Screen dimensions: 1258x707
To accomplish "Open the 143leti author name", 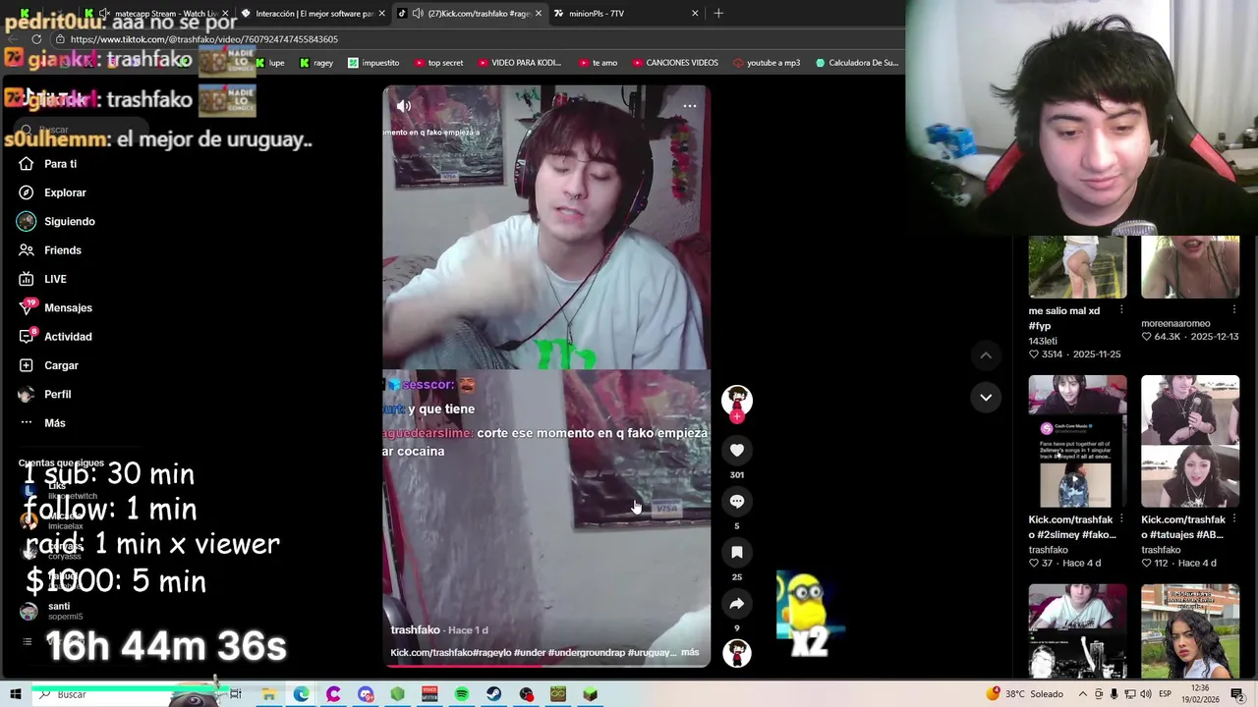I will [x=1043, y=341].
